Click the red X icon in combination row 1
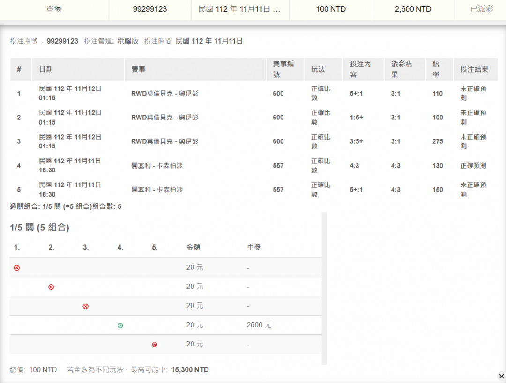Image resolution: width=506 pixels, height=383 pixels. coord(17,268)
